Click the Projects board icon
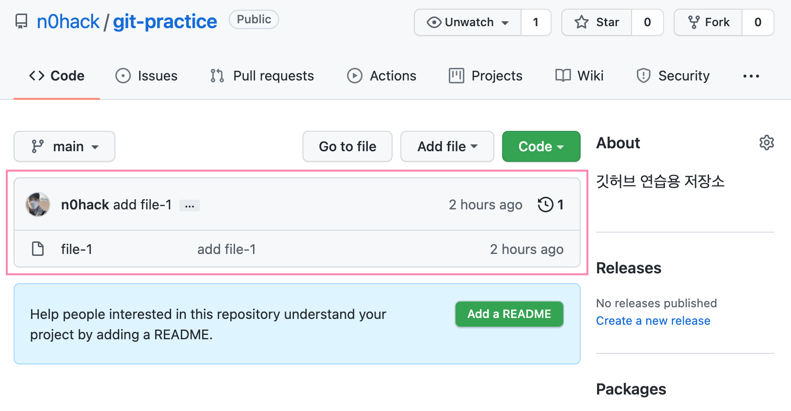Image resolution: width=791 pixels, height=411 pixels. (457, 76)
